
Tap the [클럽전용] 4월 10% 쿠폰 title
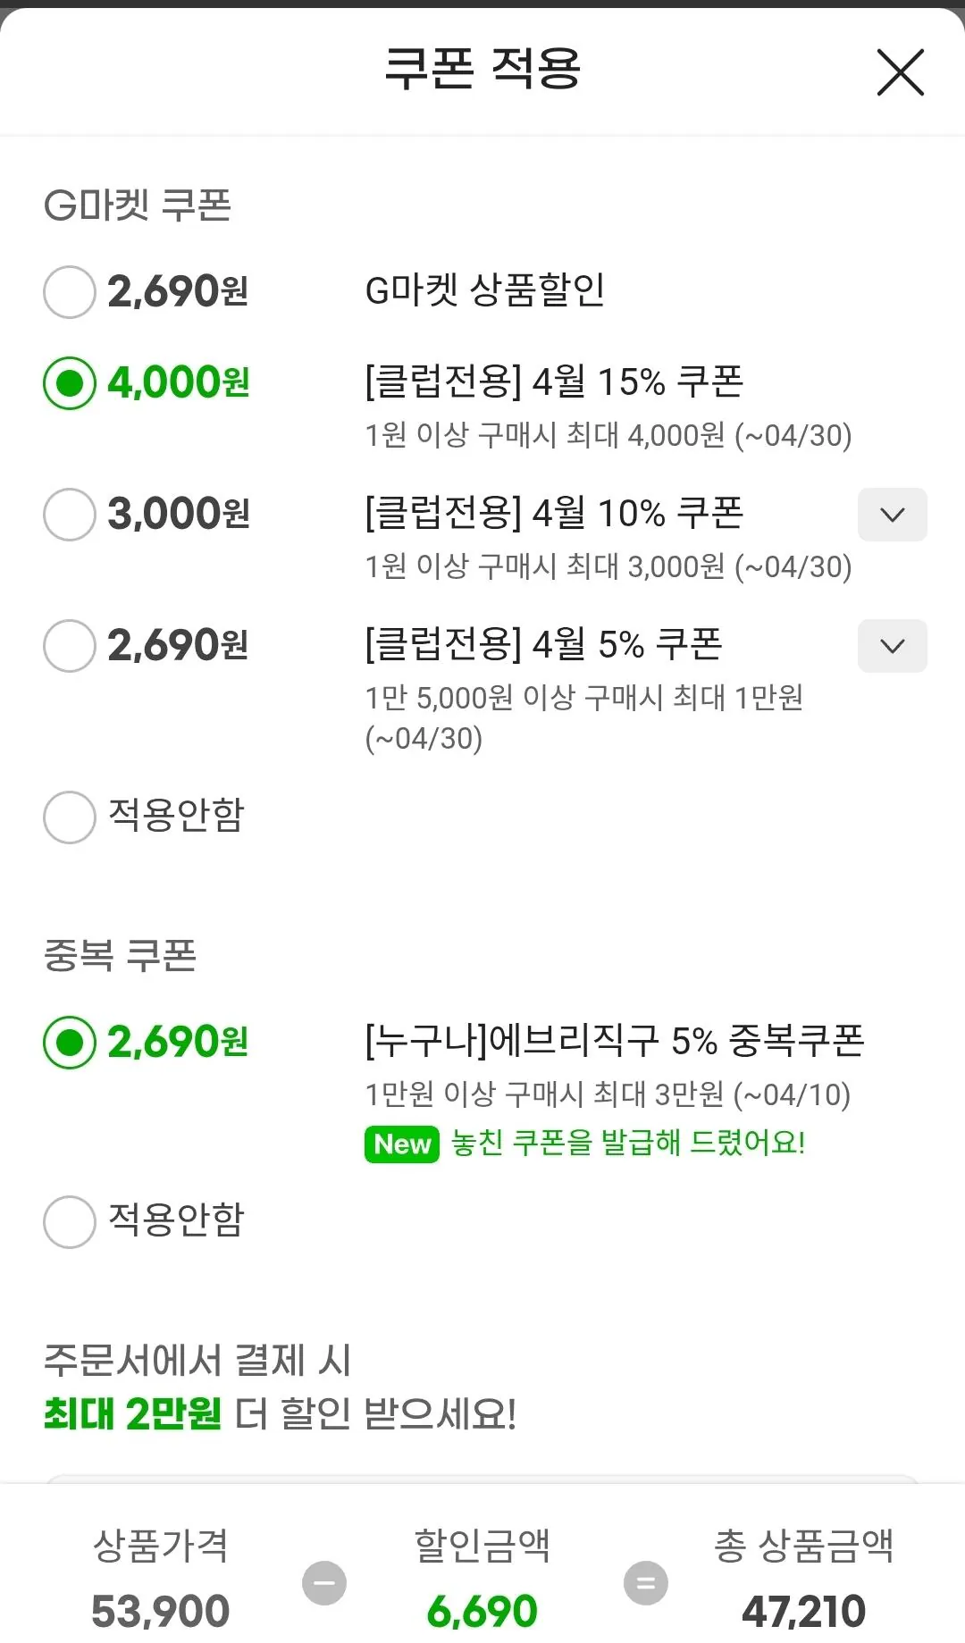554,514
